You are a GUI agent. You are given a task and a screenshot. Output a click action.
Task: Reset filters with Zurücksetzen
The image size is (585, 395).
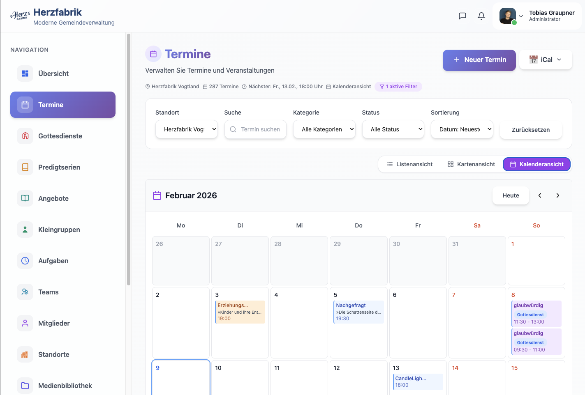(530, 130)
